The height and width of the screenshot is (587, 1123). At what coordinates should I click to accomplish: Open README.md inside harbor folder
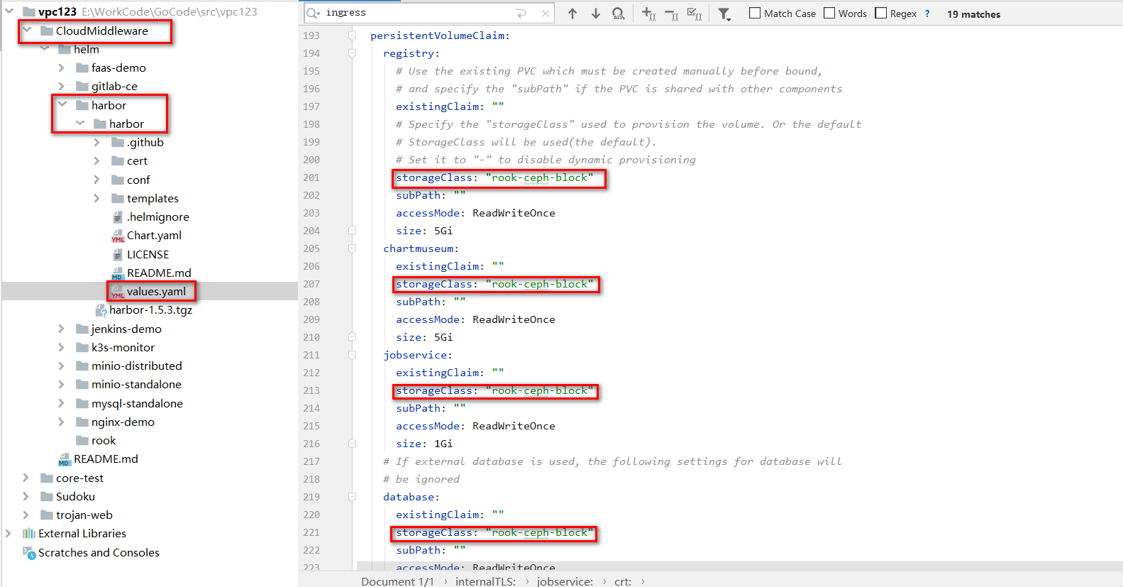pyautogui.click(x=159, y=273)
